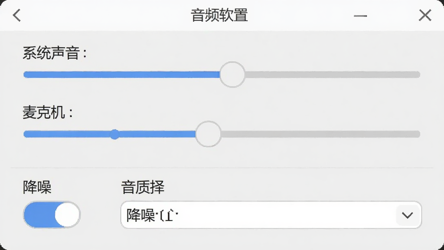Click gray track of 麦克机 slider
Screen dimensions: 444x250
(320, 134)
